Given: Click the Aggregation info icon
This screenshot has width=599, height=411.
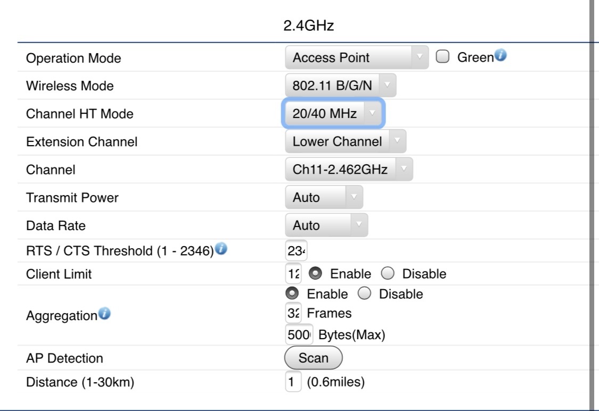Looking at the screenshot, I should [104, 314].
